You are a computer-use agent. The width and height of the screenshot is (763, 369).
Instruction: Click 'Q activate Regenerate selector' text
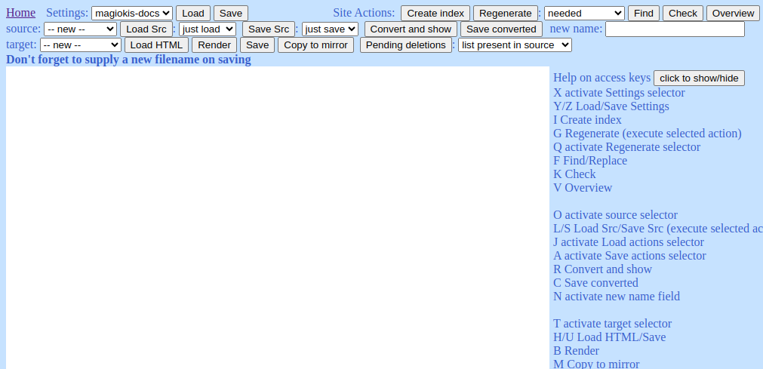(626, 147)
